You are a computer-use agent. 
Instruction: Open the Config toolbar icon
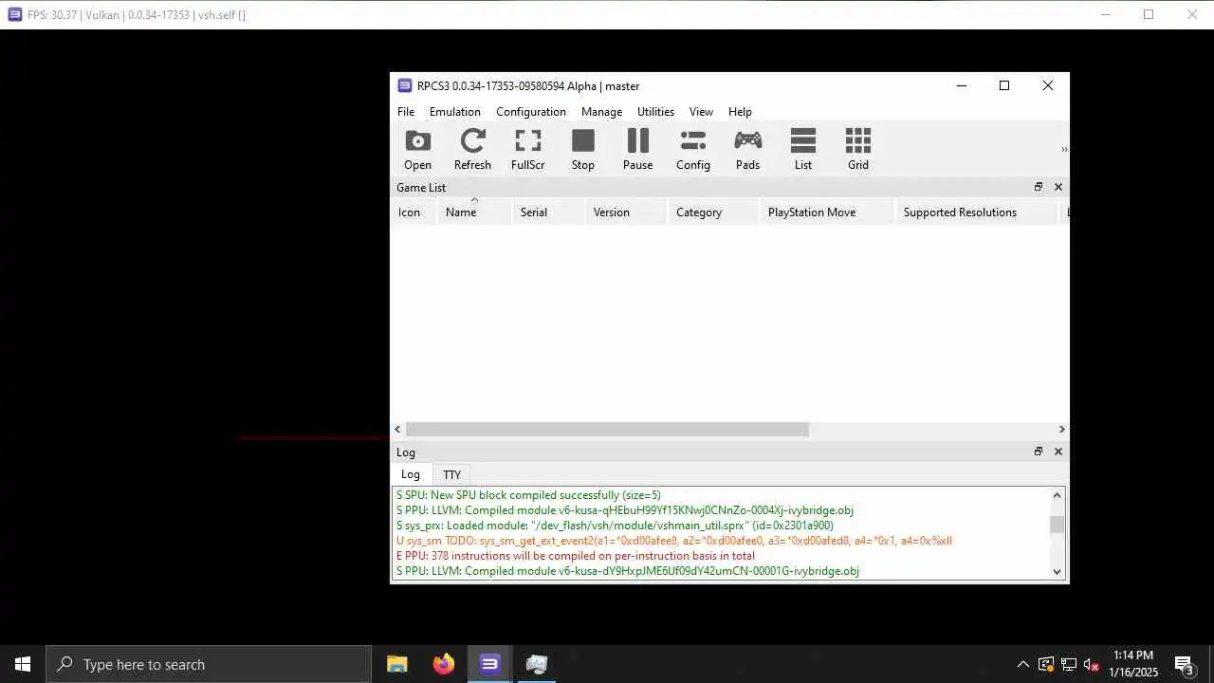(692, 150)
